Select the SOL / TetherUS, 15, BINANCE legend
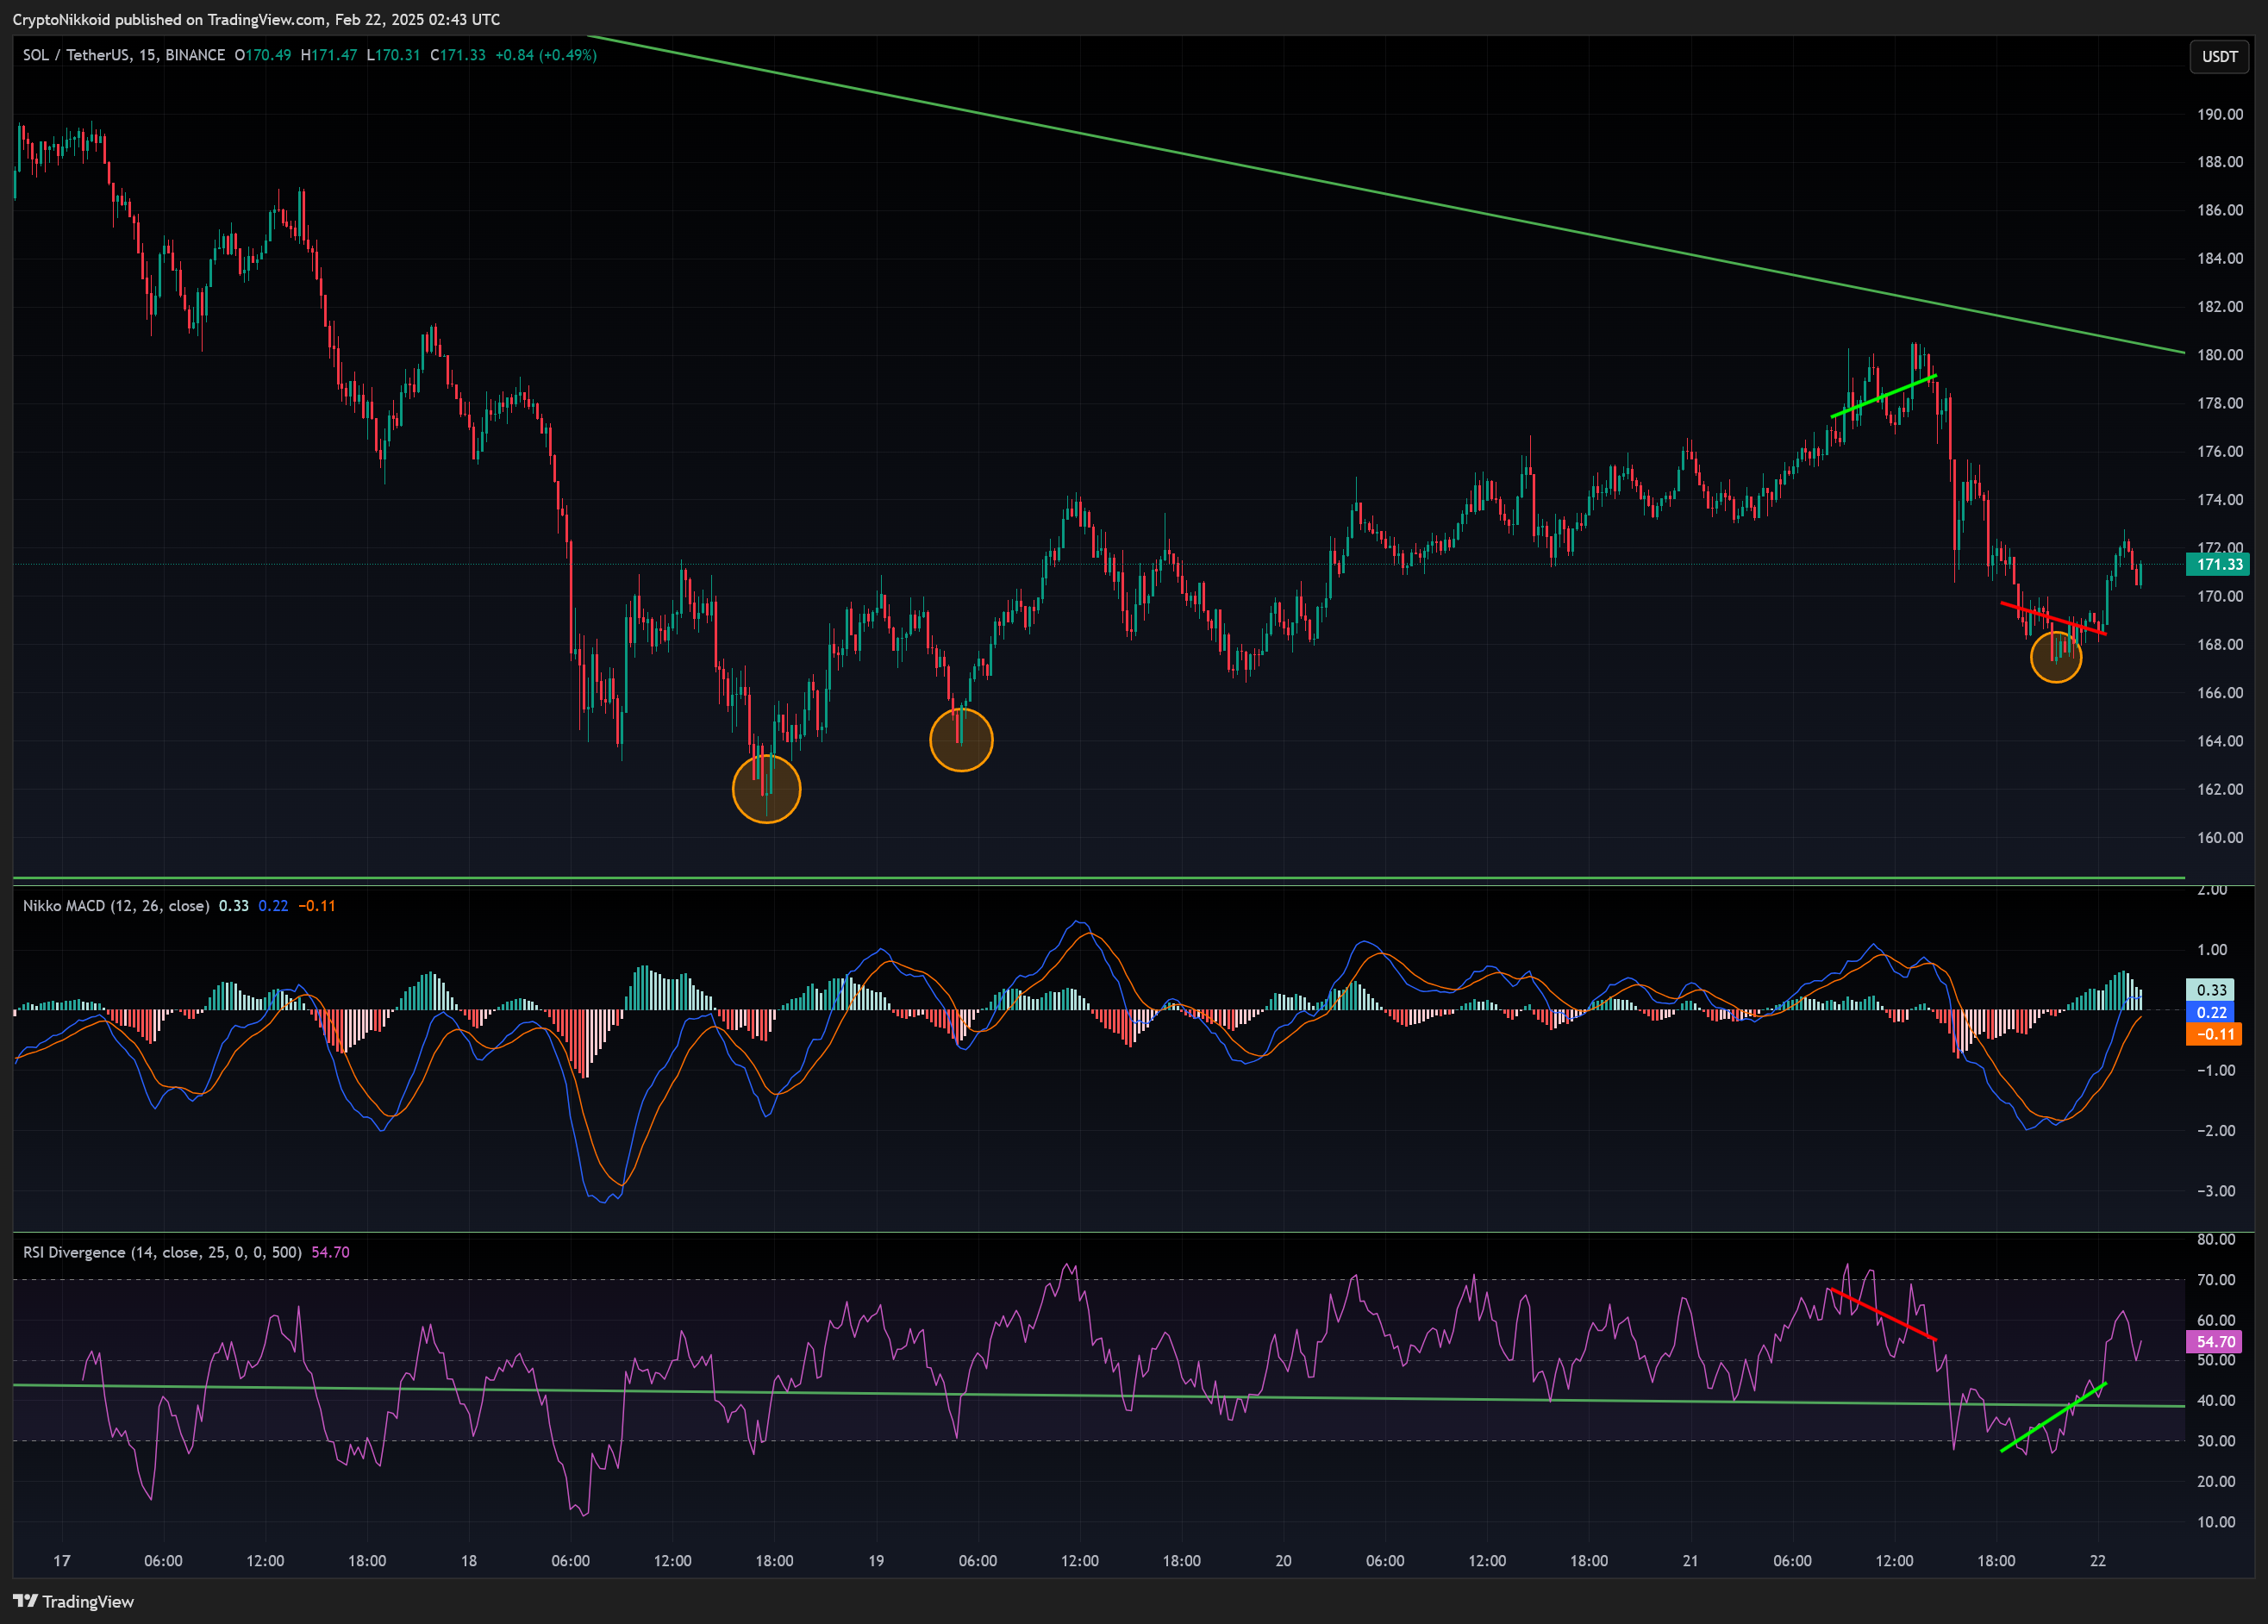This screenshot has width=2268, height=1624. (124, 55)
